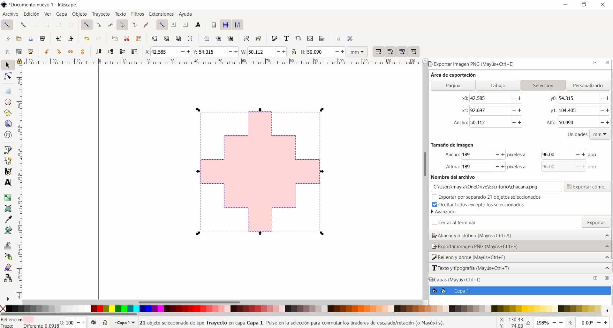Expand Relleno y borde panel
The width and height of the screenshot is (613, 328).
pyautogui.click(x=520, y=257)
